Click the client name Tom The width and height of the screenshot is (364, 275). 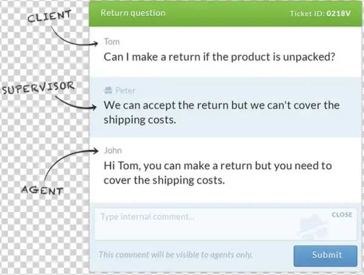point(112,43)
